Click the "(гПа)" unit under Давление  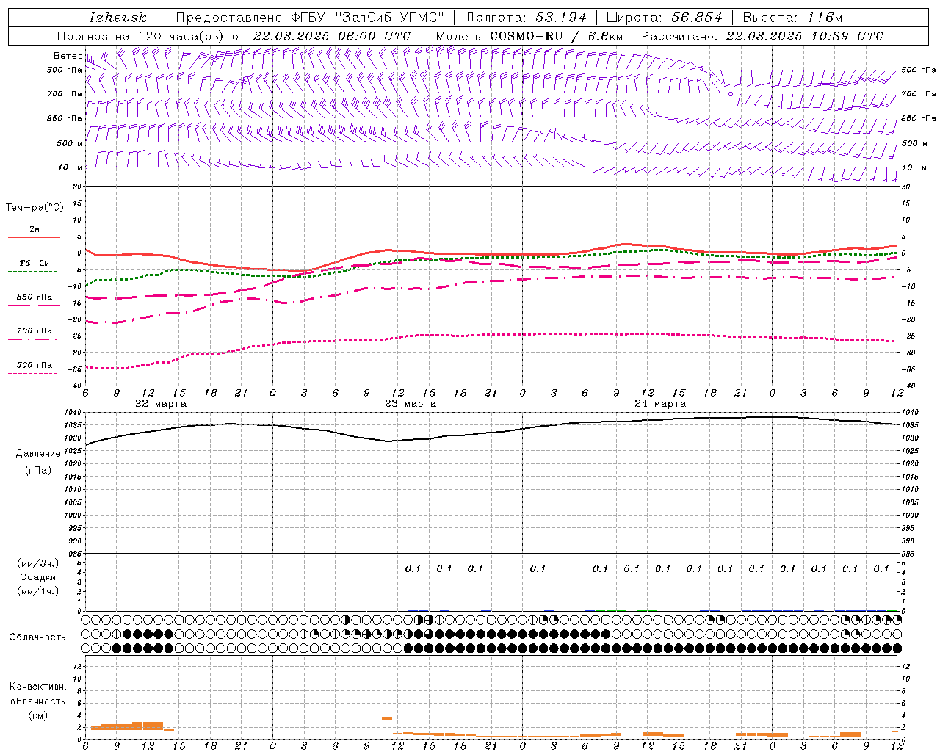[x=38, y=470]
